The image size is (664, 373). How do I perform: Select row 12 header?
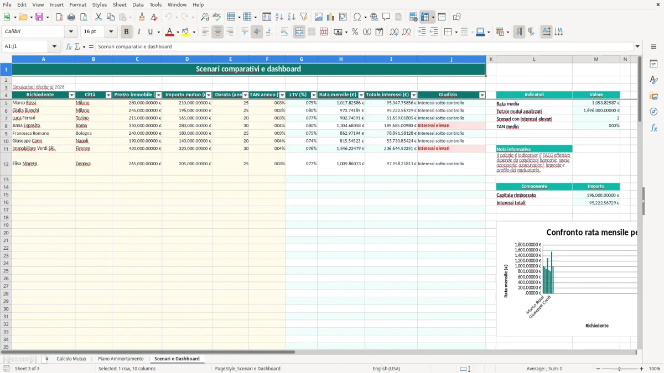pos(6,164)
